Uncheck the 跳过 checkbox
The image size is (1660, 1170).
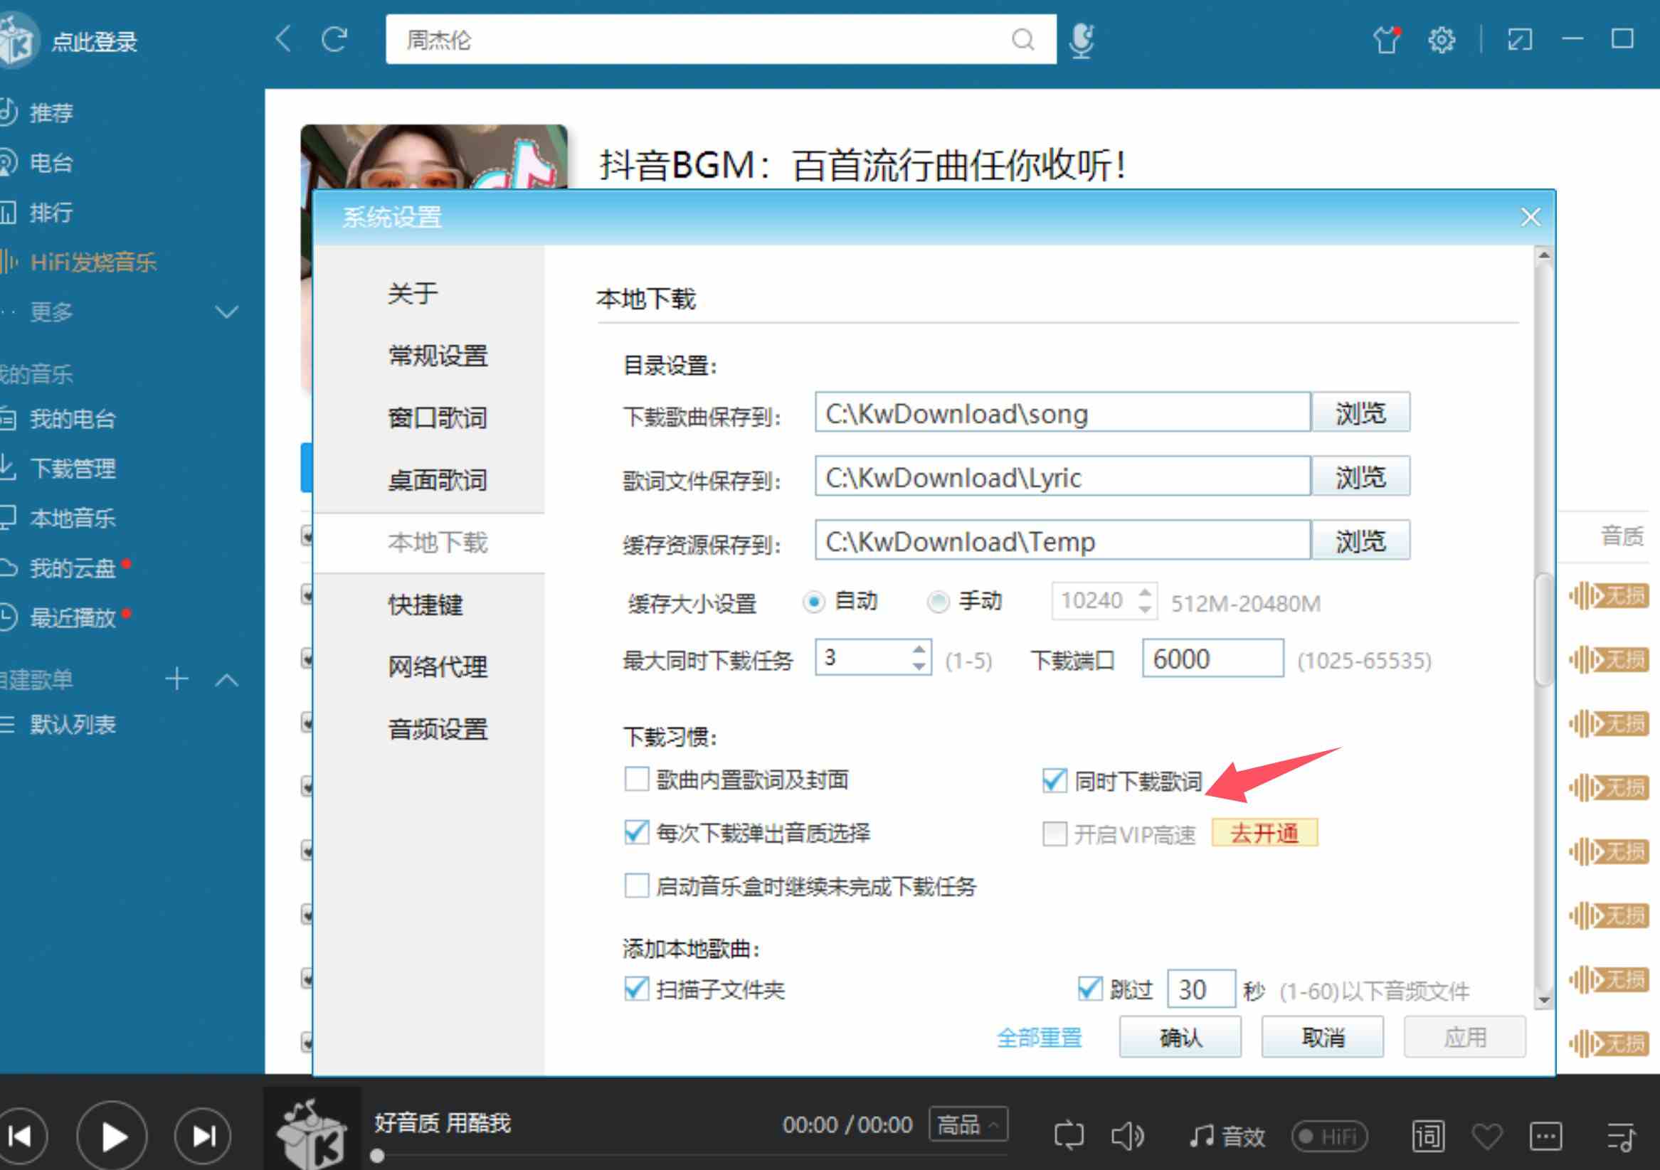(x=1089, y=989)
